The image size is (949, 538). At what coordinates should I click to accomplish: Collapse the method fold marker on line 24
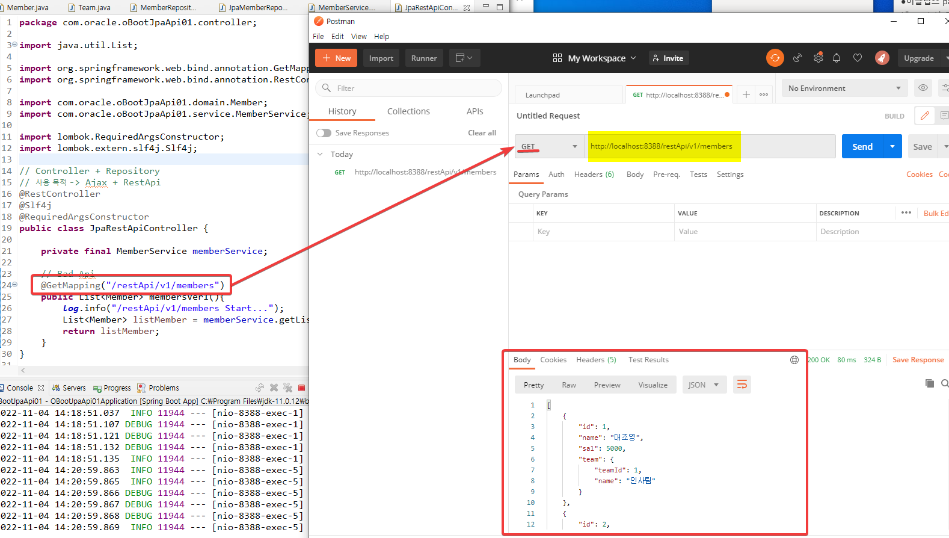(14, 285)
